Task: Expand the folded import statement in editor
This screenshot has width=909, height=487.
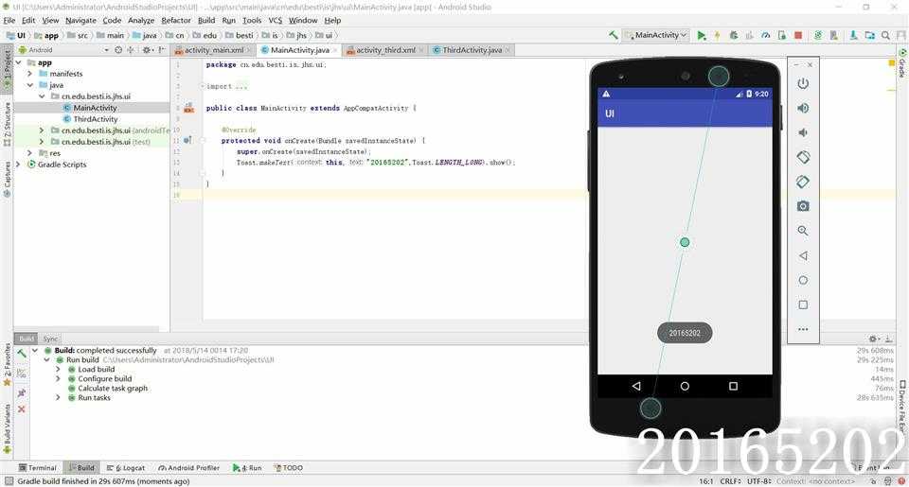Action: (x=203, y=86)
